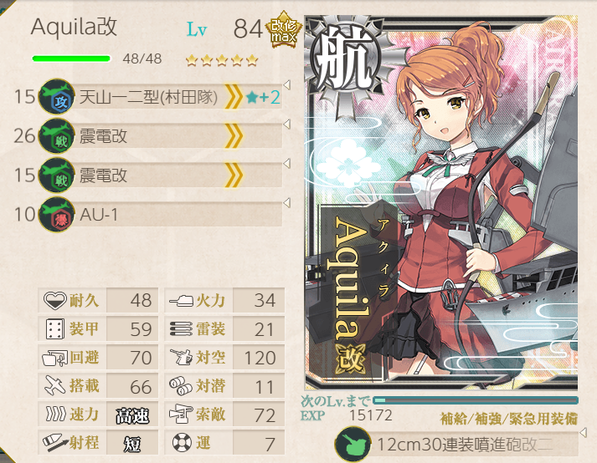Click the torpedo bomber icon for 天山一二型(村田隊)
The image size is (597, 463).
57,96
